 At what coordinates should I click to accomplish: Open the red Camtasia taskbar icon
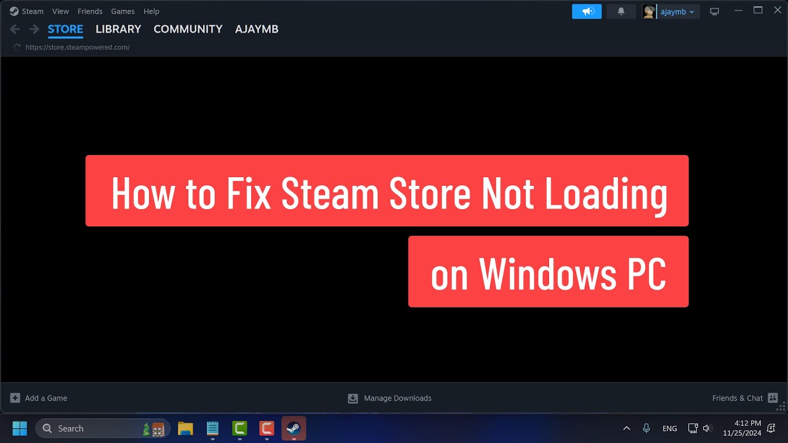[x=267, y=428]
